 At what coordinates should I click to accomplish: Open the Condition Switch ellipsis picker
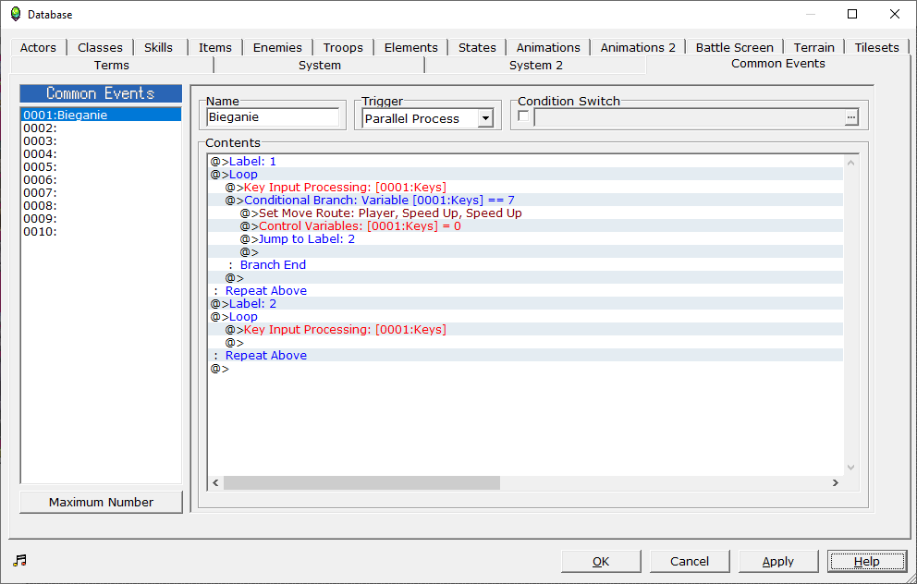tap(851, 117)
